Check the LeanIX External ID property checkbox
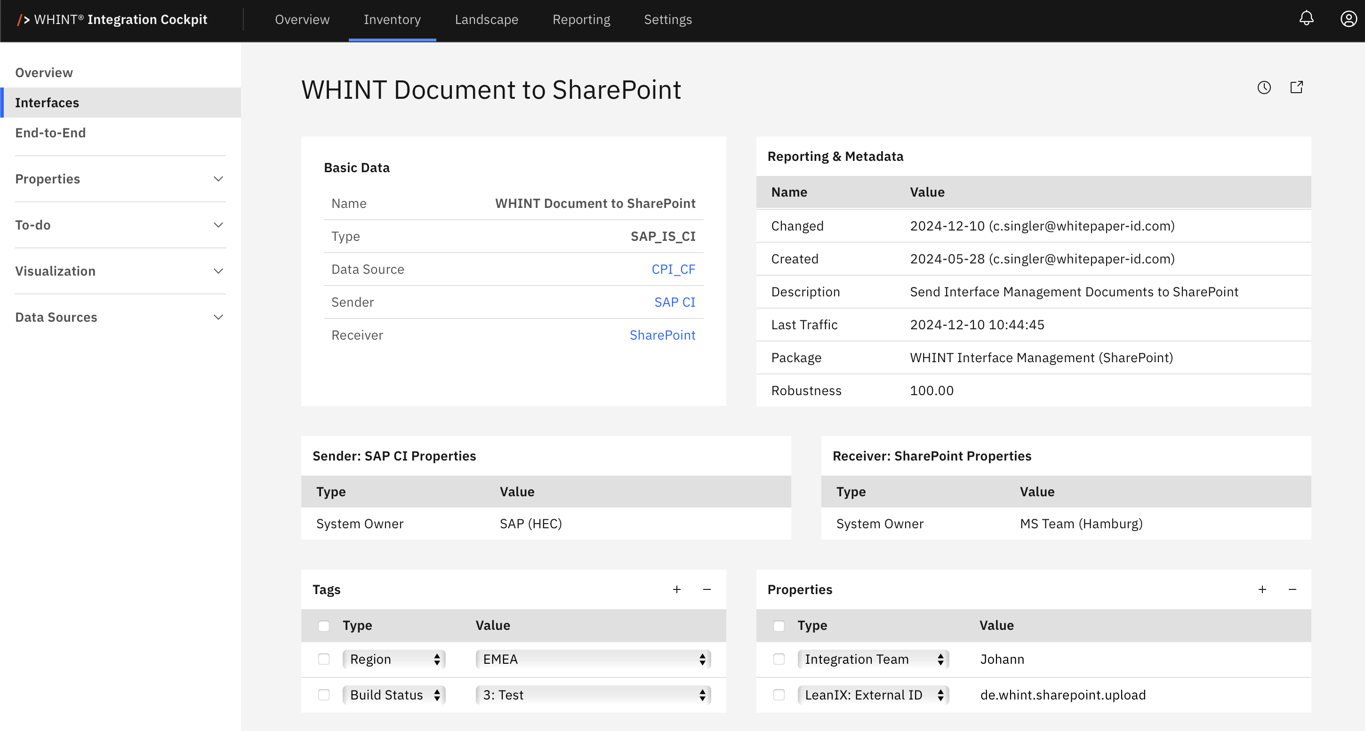This screenshot has height=731, width=1365. coord(779,695)
